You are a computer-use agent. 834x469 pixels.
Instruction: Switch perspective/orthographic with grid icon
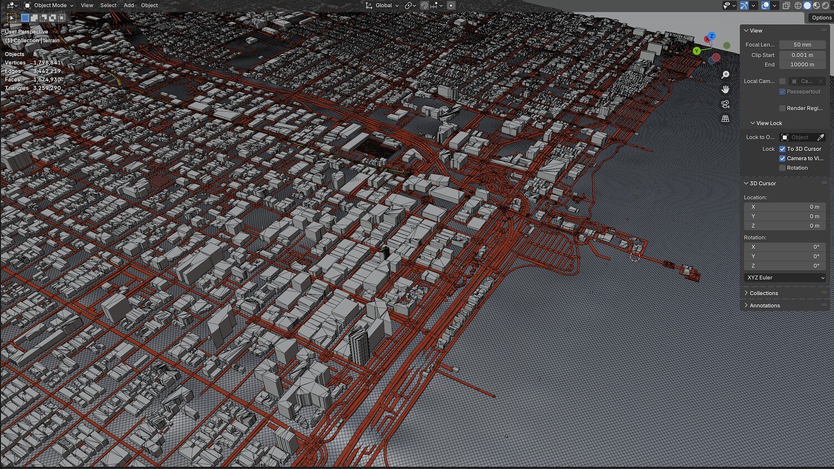[726, 119]
